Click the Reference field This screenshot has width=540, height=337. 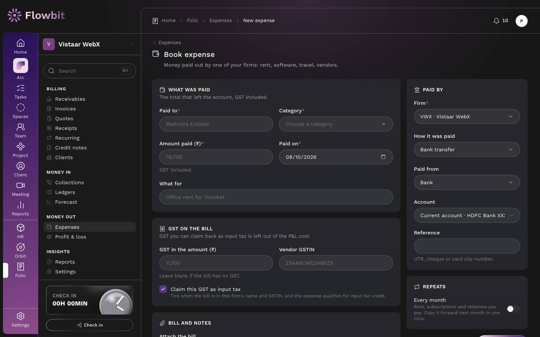tap(467, 246)
